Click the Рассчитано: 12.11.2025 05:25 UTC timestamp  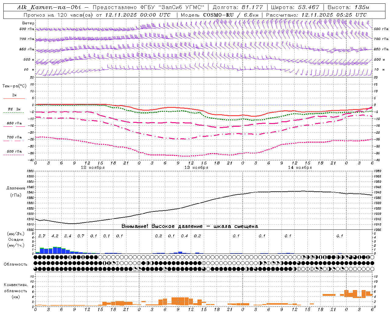tap(316, 15)
